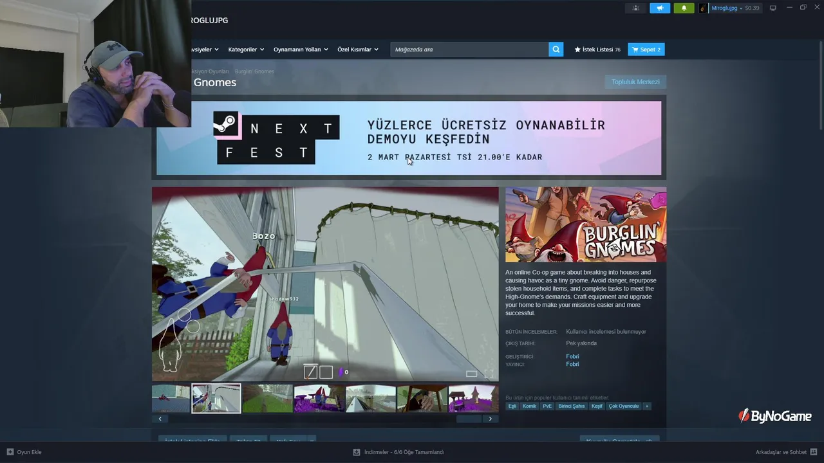Expand the Özel Kısımlar menu
This screenshot has height=463, width=824.
pyautogui.click(x=358, y=49)
